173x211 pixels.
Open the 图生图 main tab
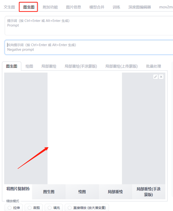point(28,7)
